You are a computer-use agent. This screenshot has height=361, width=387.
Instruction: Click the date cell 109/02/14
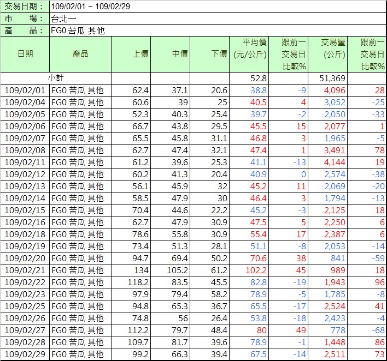[25, 198]
